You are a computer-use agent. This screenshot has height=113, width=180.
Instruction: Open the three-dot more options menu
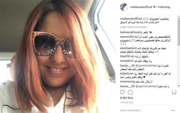point(173,110)
